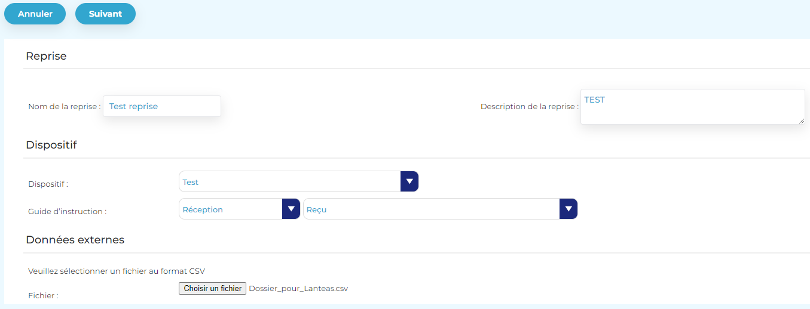The width and height of the screenshot is (810, 309).
Task: Click the "Fichier :" label
Action: (43, 295)
